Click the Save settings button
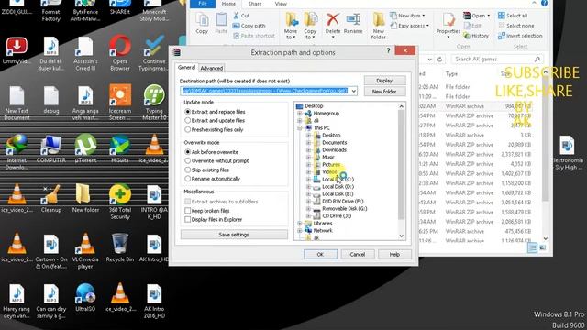 tap(234, 235)
